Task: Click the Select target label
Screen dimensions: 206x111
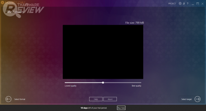Action: (186, 99)
